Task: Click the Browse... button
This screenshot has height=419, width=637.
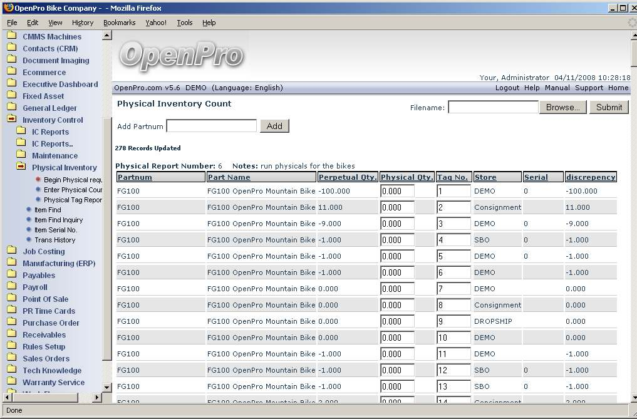Action: point(562,107)
